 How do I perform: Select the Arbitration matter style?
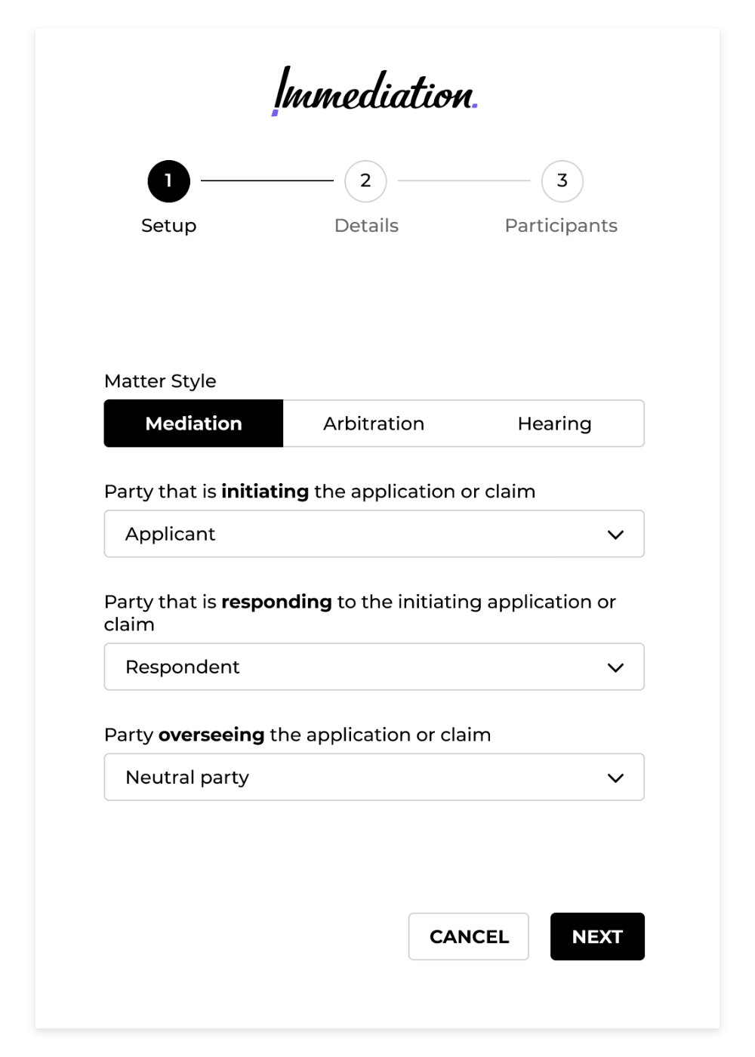pos(374,424)
